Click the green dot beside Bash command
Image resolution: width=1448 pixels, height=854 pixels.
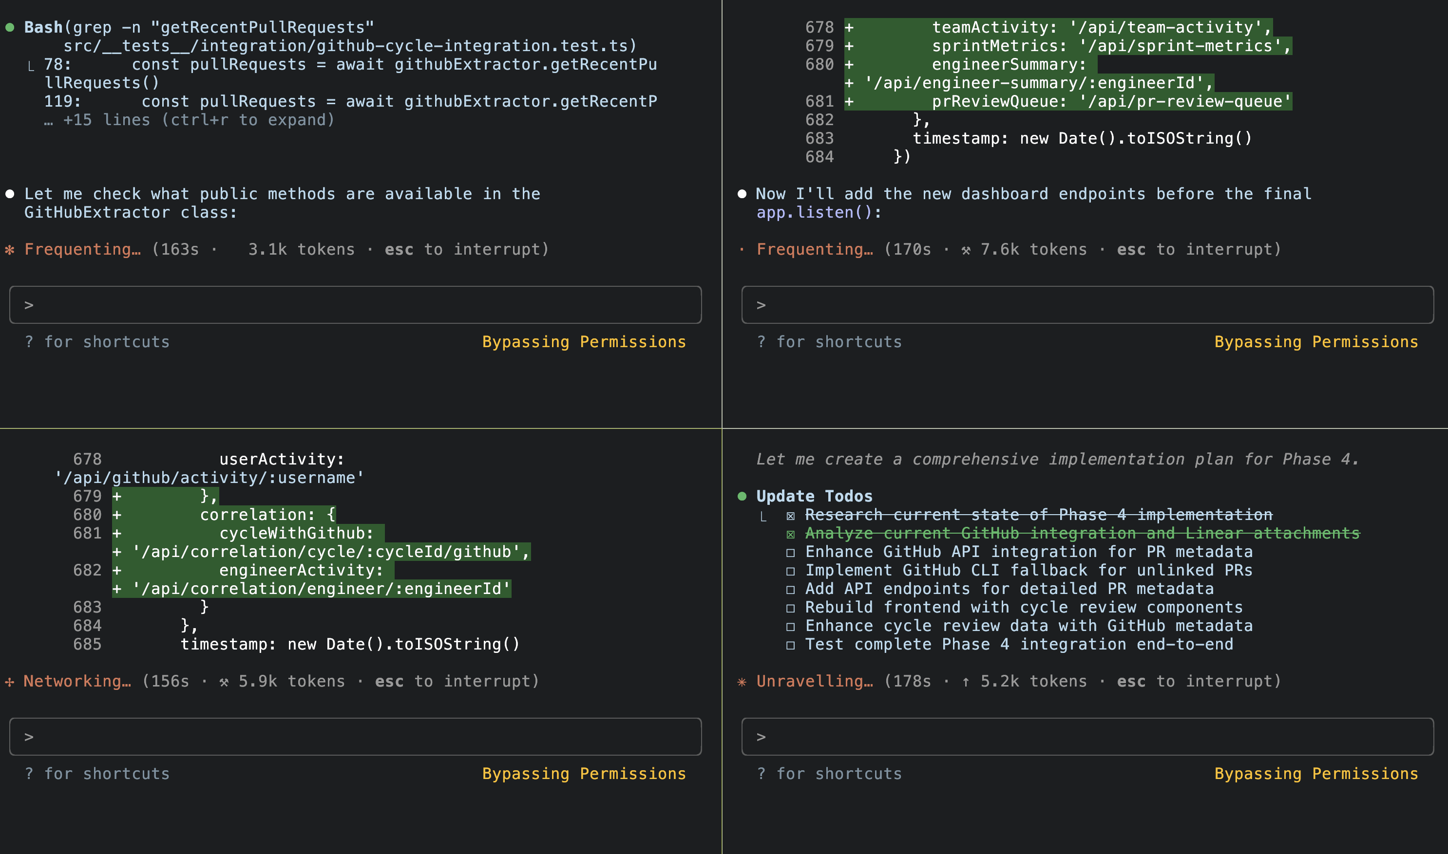click(10, 27)
